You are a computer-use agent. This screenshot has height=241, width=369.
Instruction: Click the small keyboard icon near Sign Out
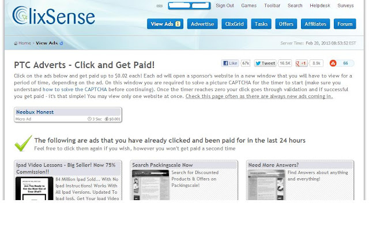pyautogui.click(x=159, y=6)
